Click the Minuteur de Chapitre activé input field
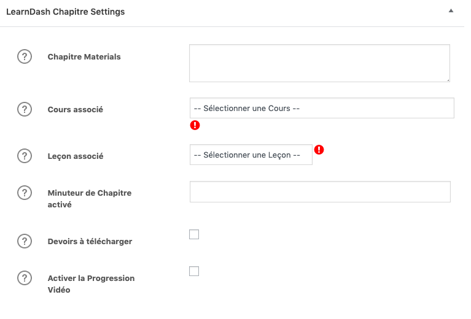 (320, 192)
